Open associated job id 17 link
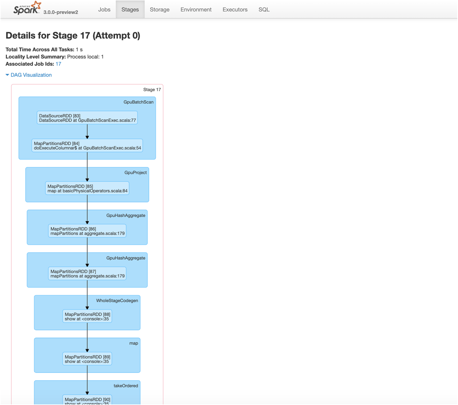 58,64
